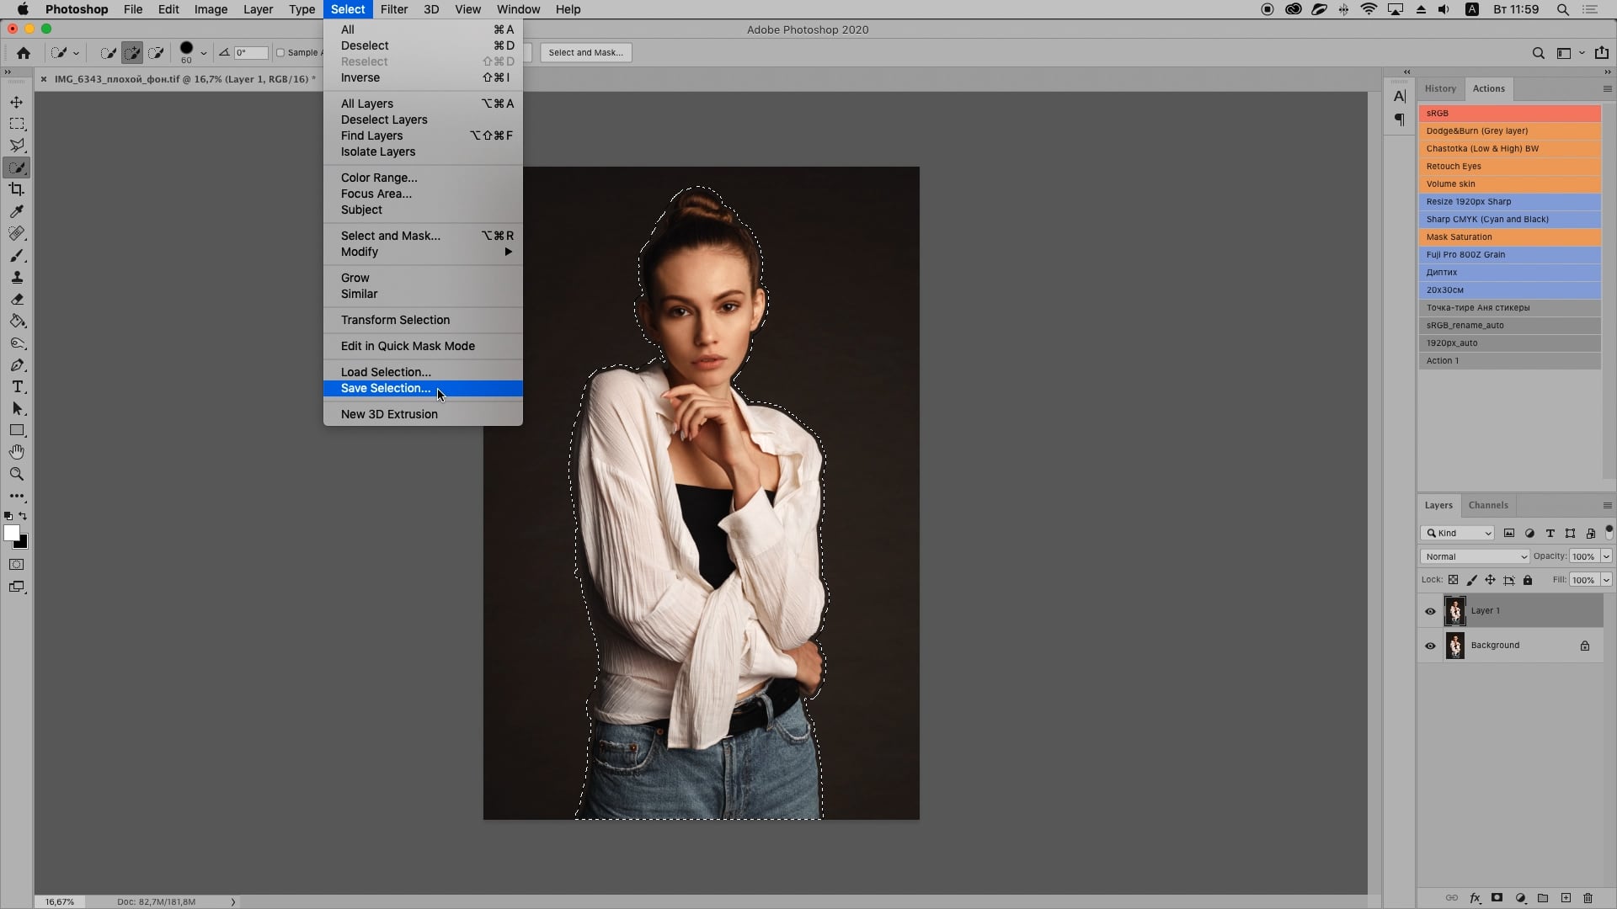This screenshot has width=1617, height=909.
Task: Toggle visibility of Background layer
Action: click(x=1429, y=645)
